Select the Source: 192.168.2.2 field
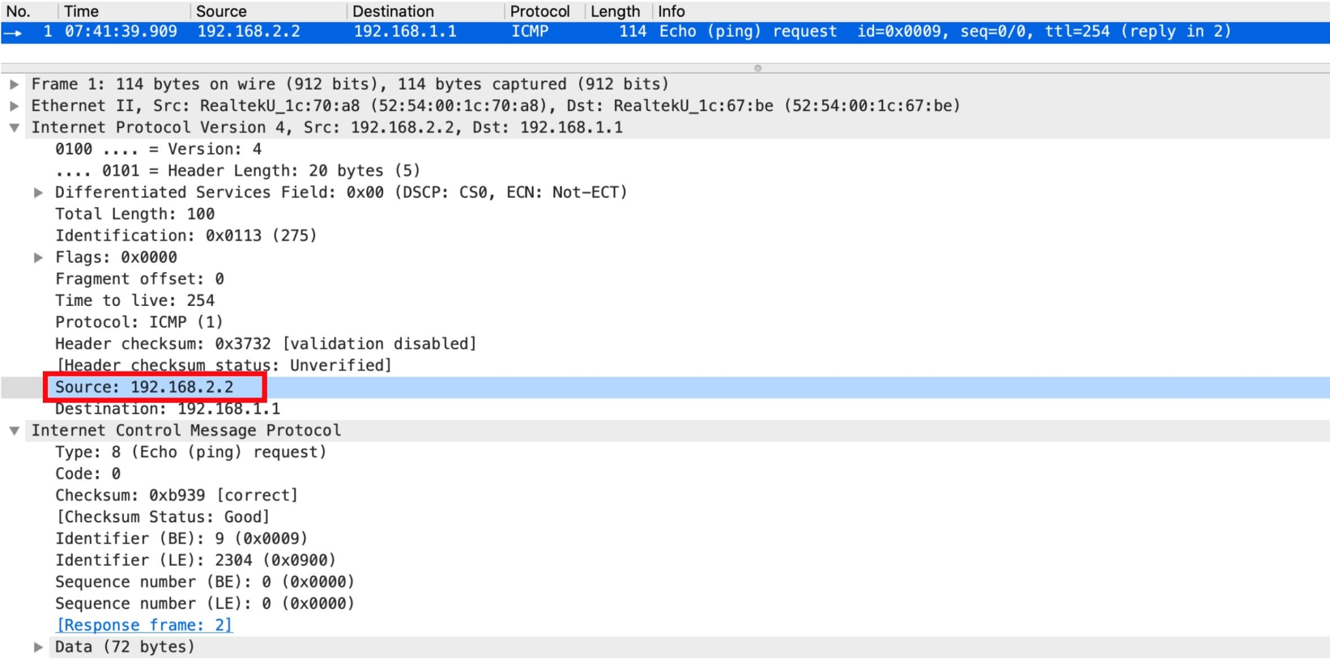Viewport: 1330px width, 667px height. click(x=144, y=388)
